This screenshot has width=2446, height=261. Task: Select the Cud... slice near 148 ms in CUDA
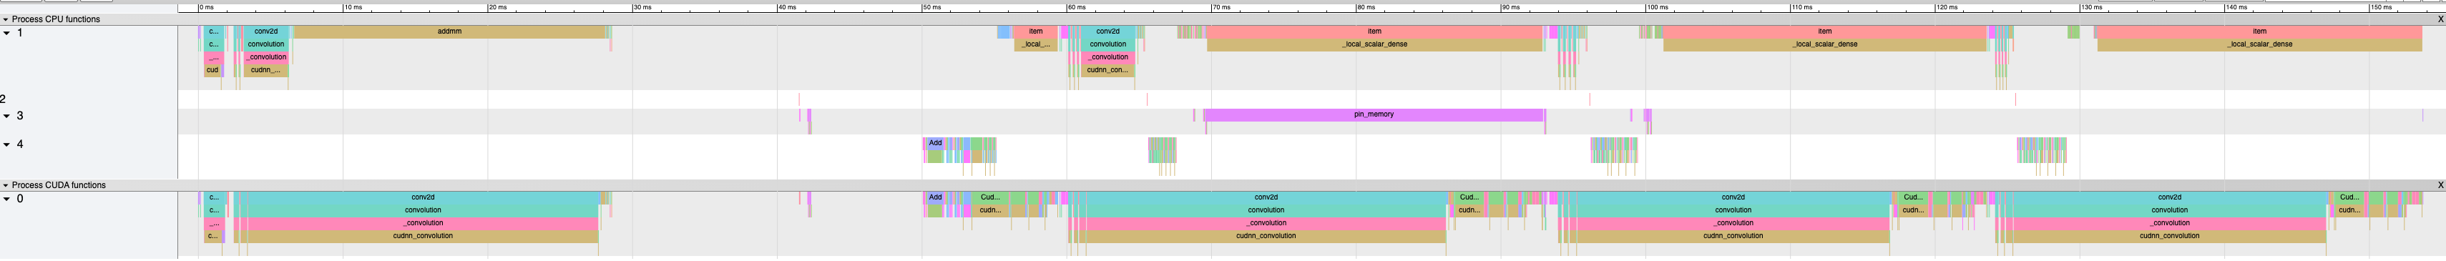(x=2349, y=197)
